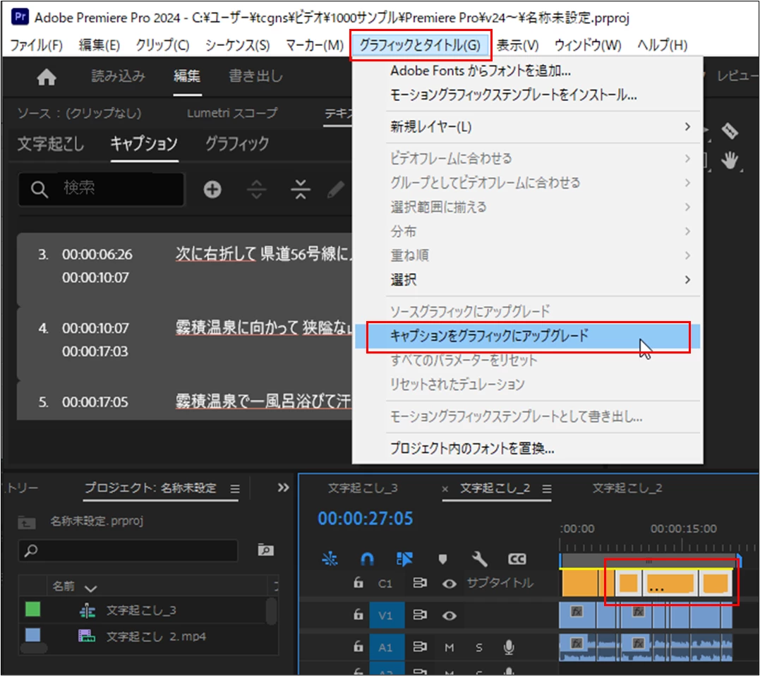Mute the A1 audio track
This screenshot has height=676, width=760.
450,647
